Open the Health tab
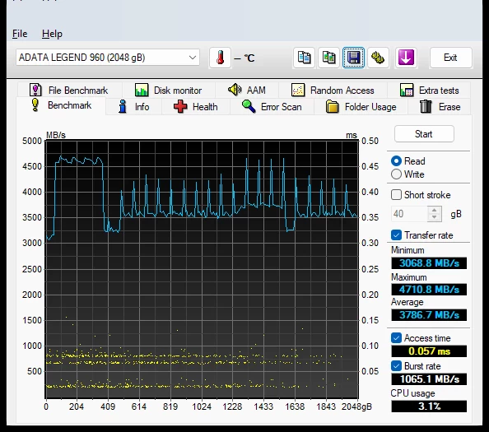Image resolution: width=489 pixels, height=432 pixels. (196, 107)
